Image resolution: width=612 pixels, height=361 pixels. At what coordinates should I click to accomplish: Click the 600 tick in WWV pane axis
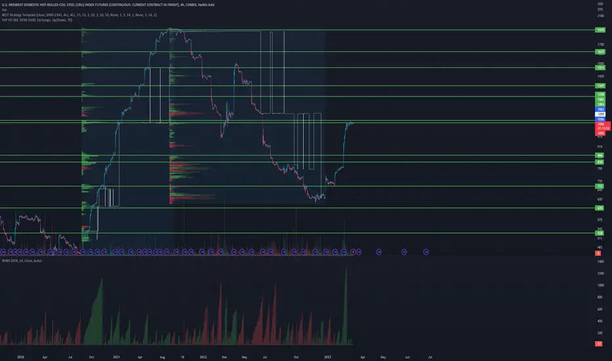click(600, 309)
